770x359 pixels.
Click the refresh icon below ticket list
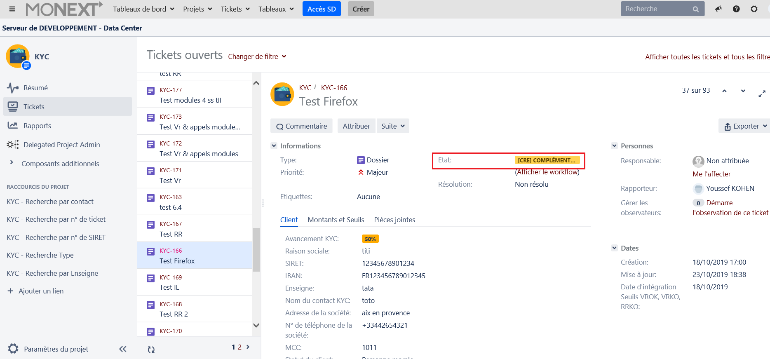(x=151, y=350)
